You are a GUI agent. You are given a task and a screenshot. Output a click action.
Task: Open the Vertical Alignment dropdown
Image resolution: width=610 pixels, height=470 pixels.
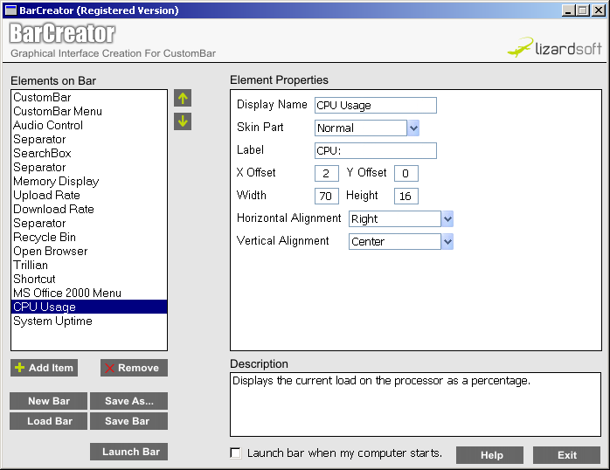tap(447, 241)
